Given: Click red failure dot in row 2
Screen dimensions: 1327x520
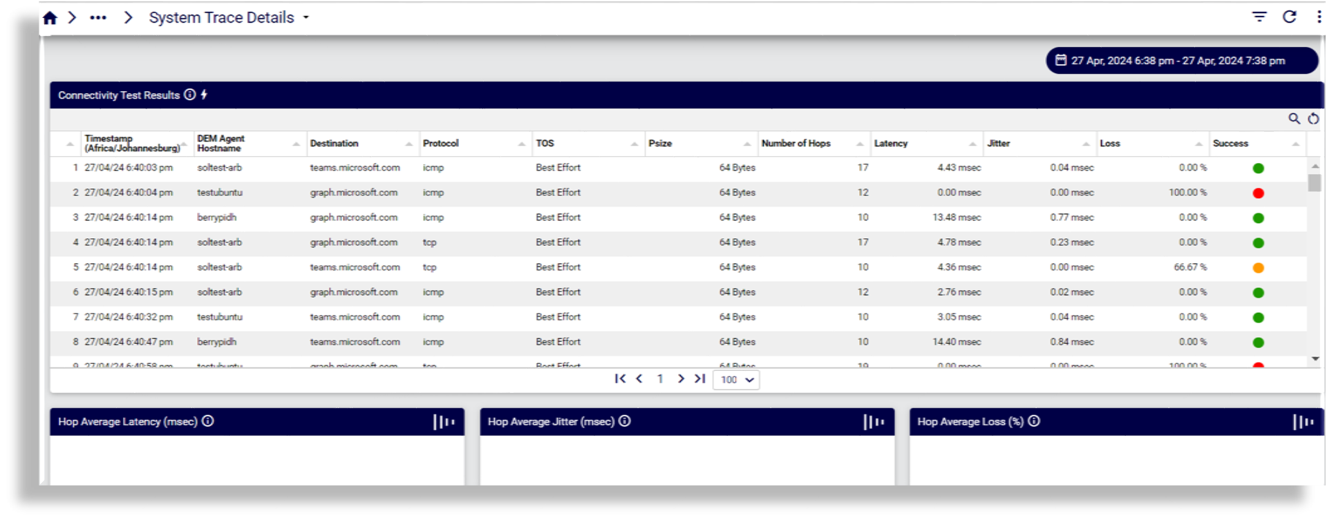Looking at the screenshot, I should [x=1259, y=193].
